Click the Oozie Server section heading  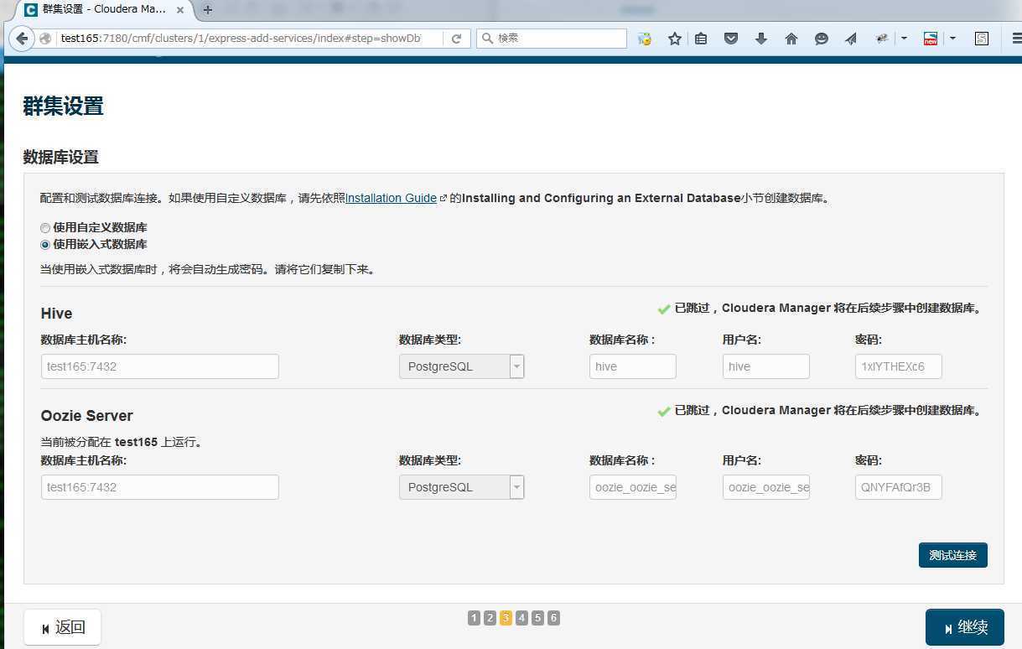tap(86, 416)
